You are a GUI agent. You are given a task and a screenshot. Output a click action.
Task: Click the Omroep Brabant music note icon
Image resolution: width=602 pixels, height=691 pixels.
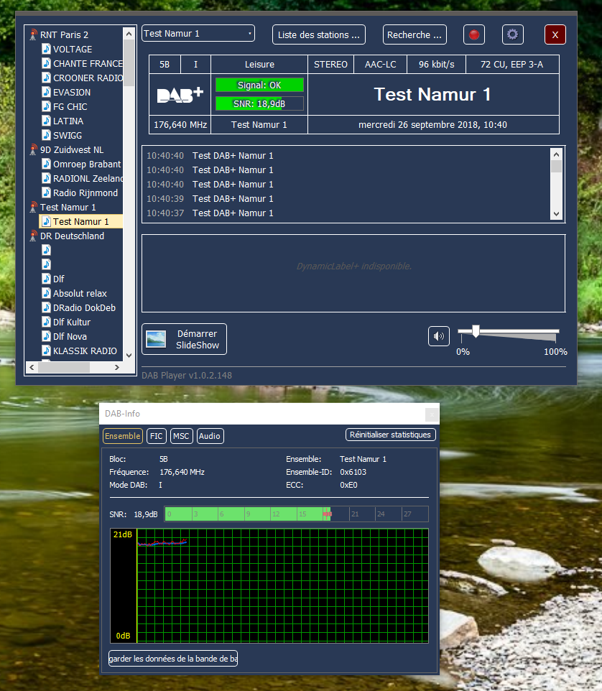point(46,164)
